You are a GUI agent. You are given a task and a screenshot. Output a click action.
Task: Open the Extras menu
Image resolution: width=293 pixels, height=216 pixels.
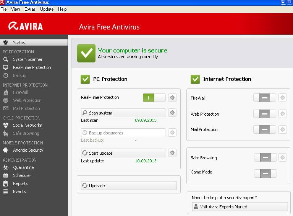(30, 9)
